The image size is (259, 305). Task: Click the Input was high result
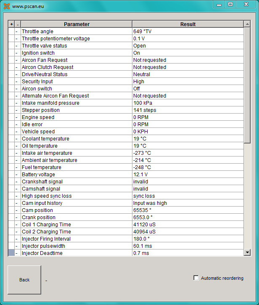[188, 203]
